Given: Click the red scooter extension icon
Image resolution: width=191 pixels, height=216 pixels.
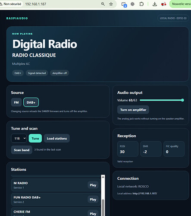Looking at the screenshot, I should coord(164,4).
